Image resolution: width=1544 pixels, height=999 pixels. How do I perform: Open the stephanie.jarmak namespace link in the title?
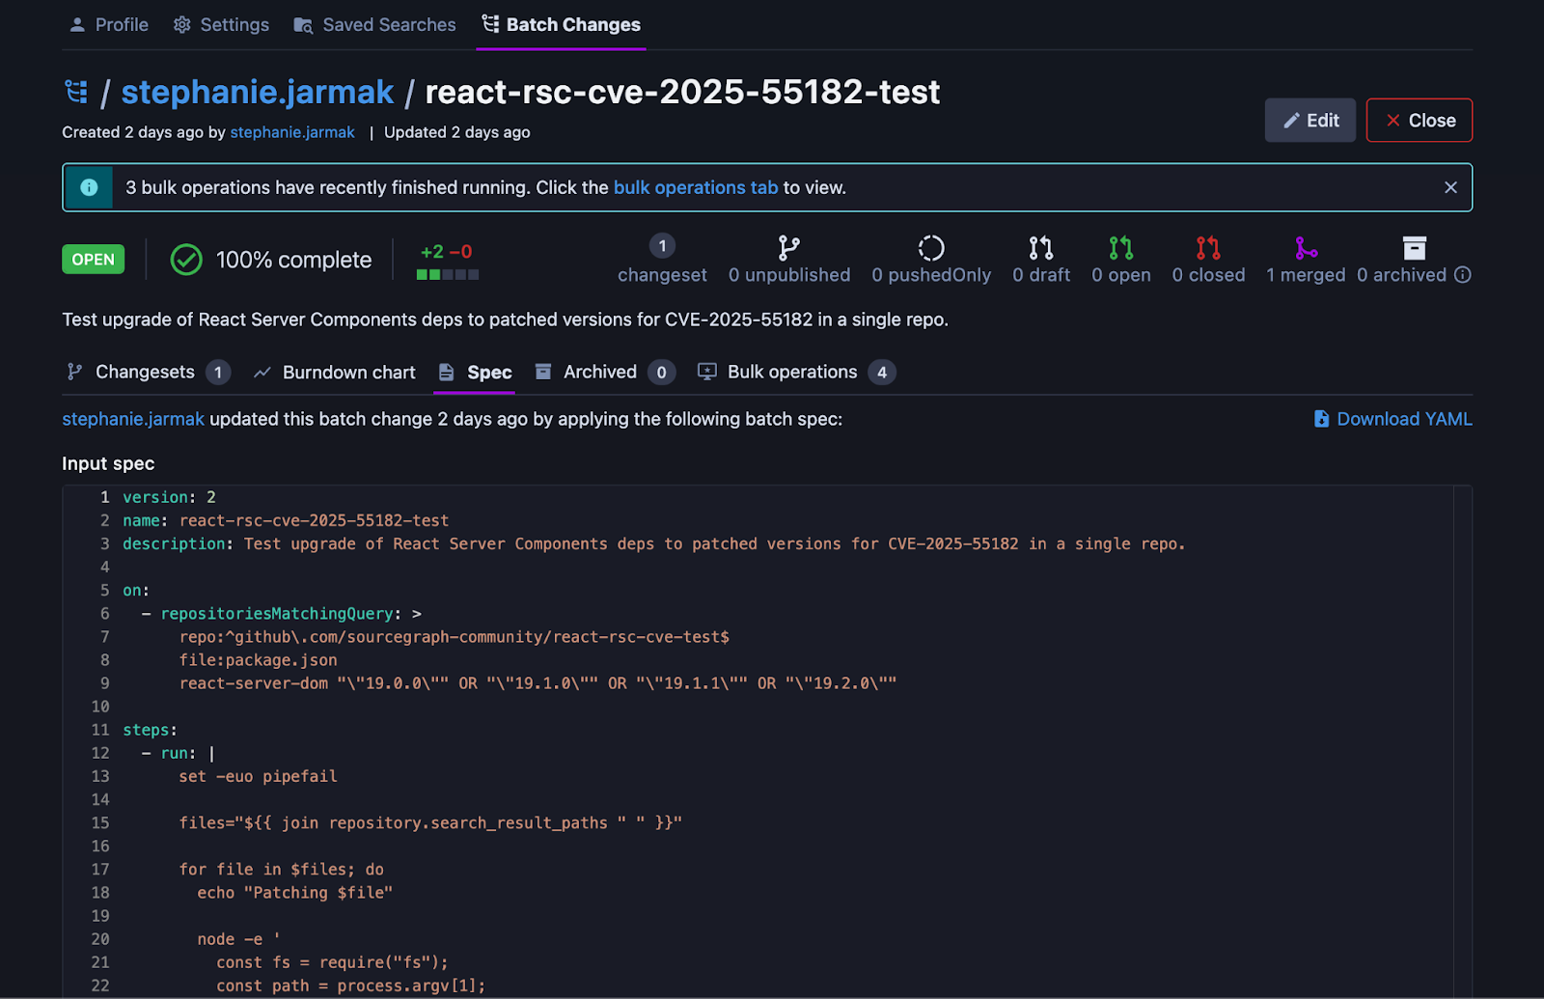pos(258,92)
